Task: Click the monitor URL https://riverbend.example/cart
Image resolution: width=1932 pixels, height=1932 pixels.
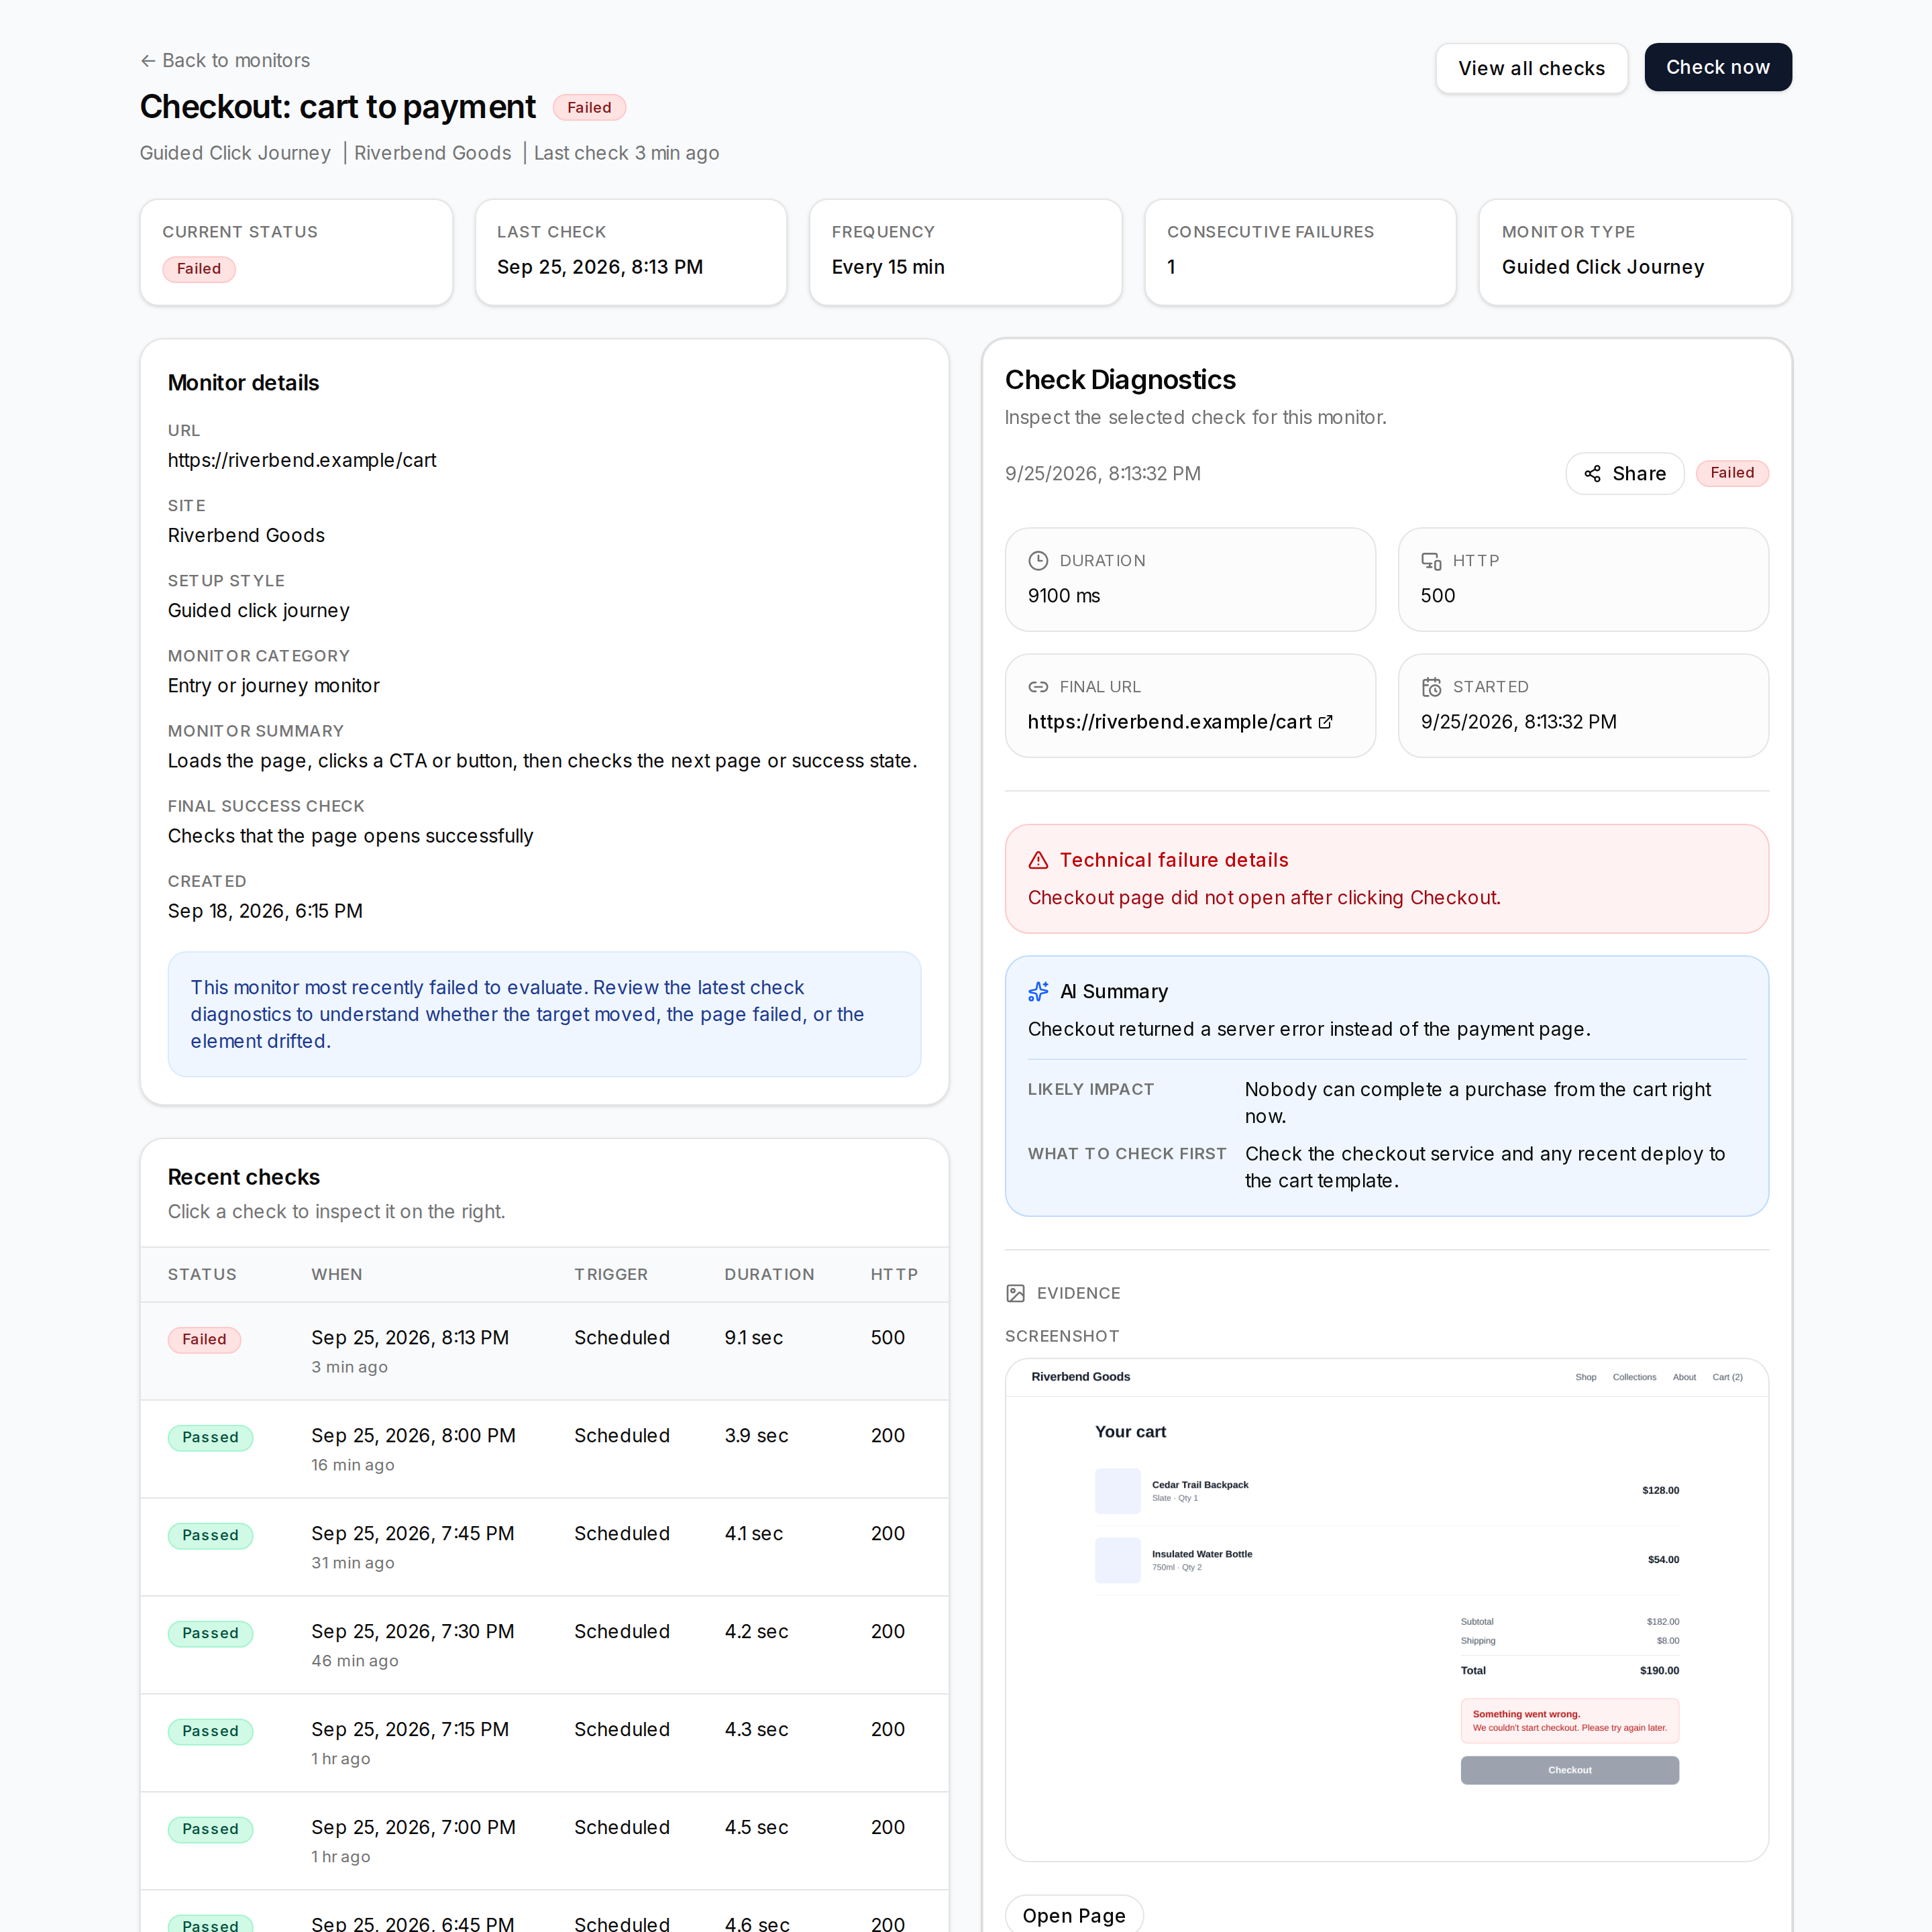Action: (x=302, y=460)
